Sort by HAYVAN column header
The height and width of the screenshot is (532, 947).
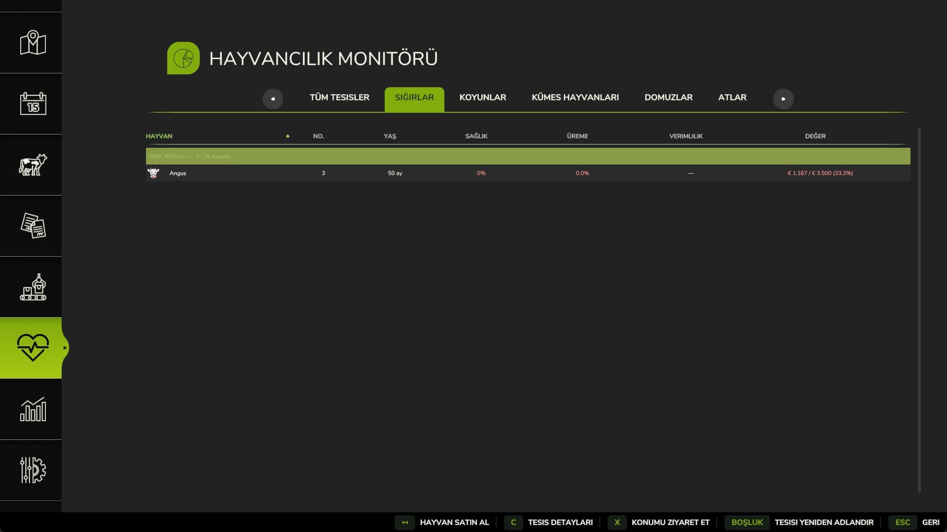click(159, 136)
